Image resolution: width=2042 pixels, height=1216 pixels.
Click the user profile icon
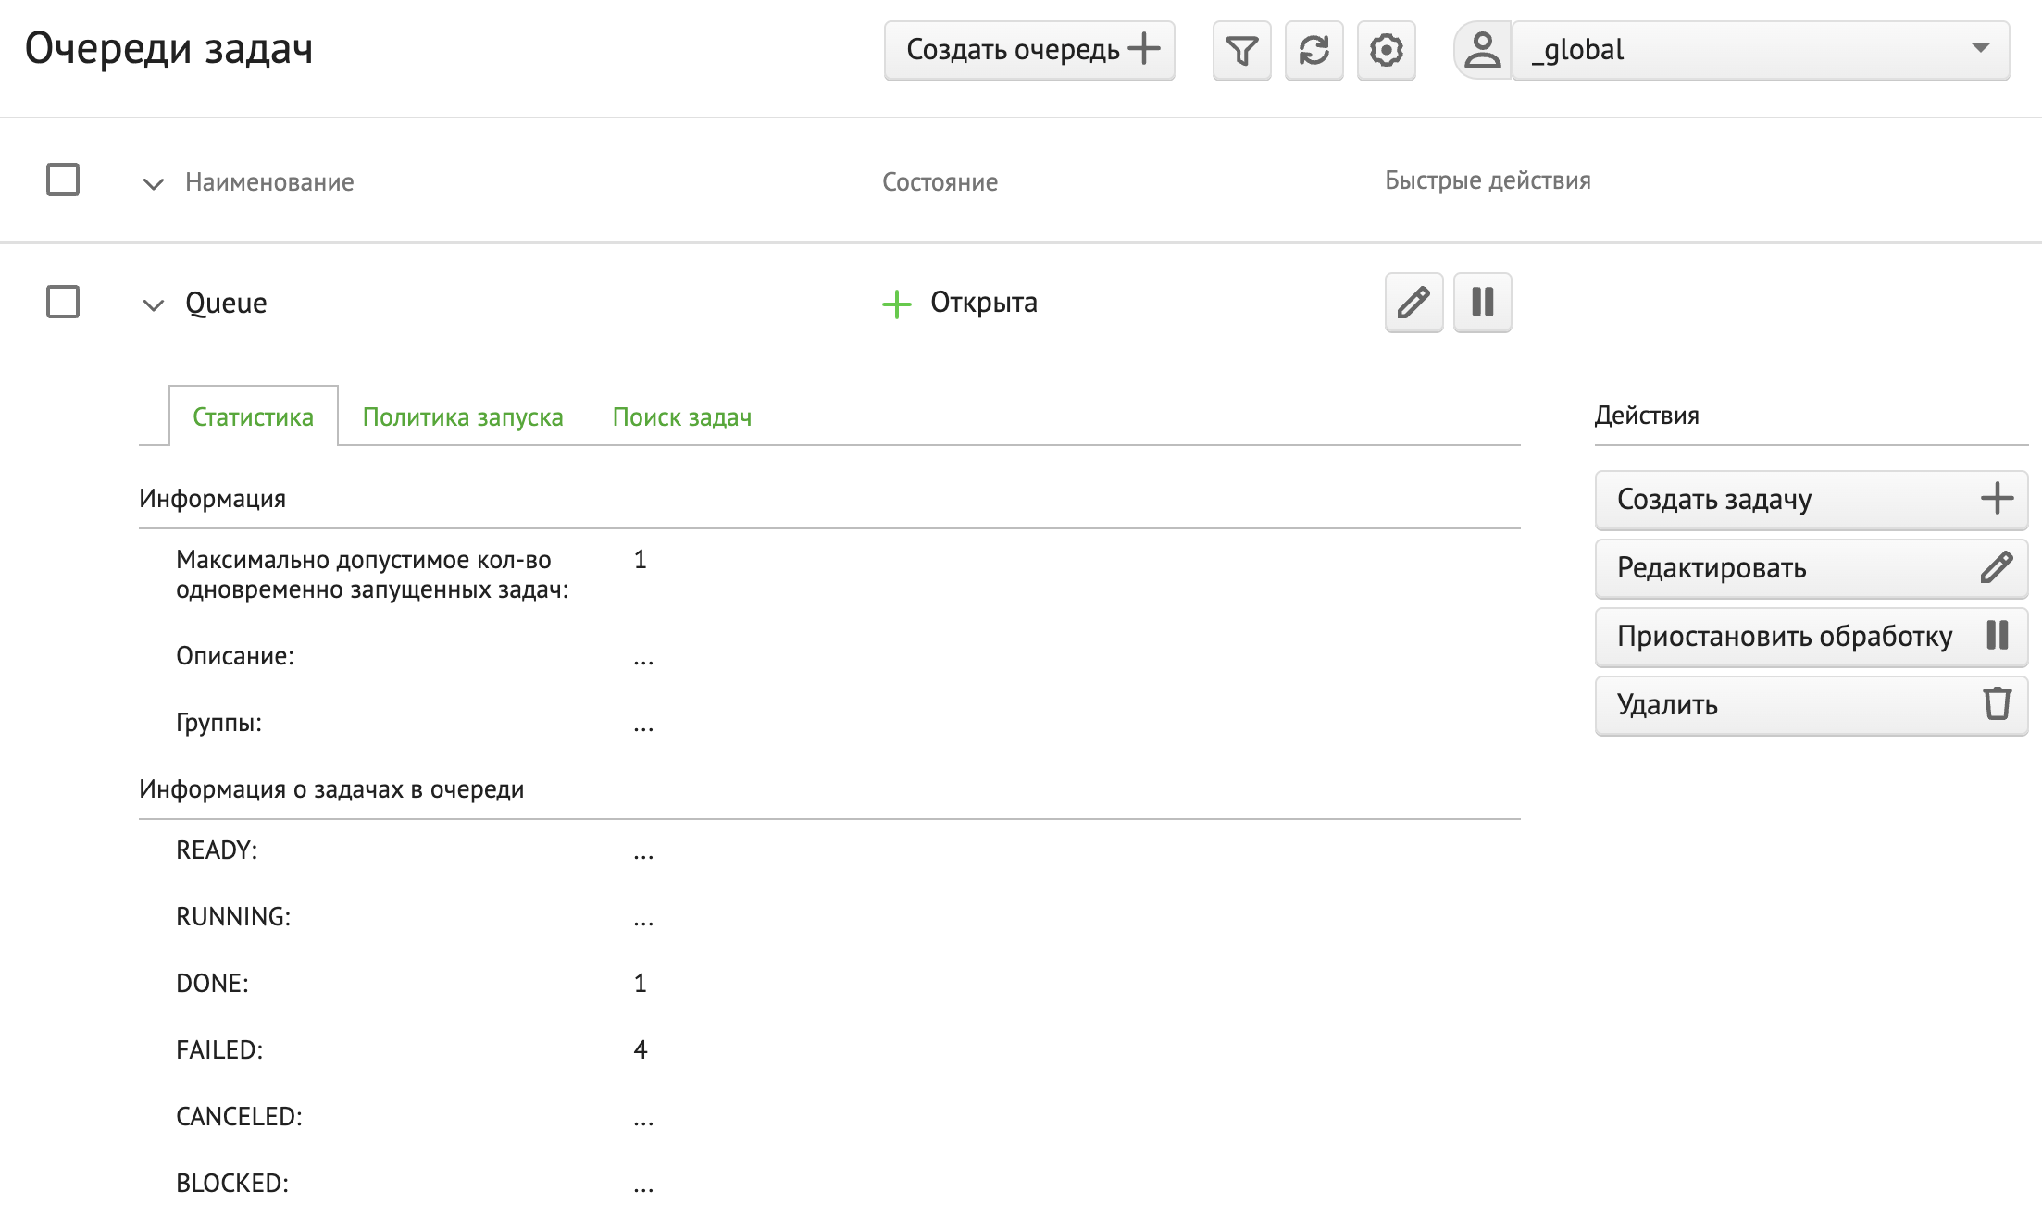click(1482, 51)
